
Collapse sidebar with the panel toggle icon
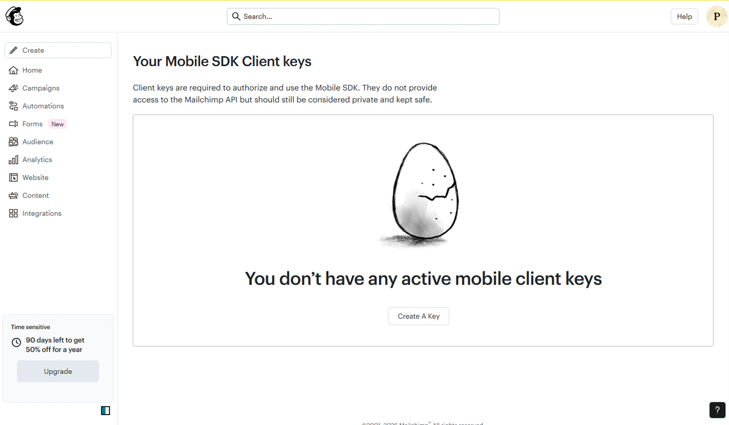[105, 411]
